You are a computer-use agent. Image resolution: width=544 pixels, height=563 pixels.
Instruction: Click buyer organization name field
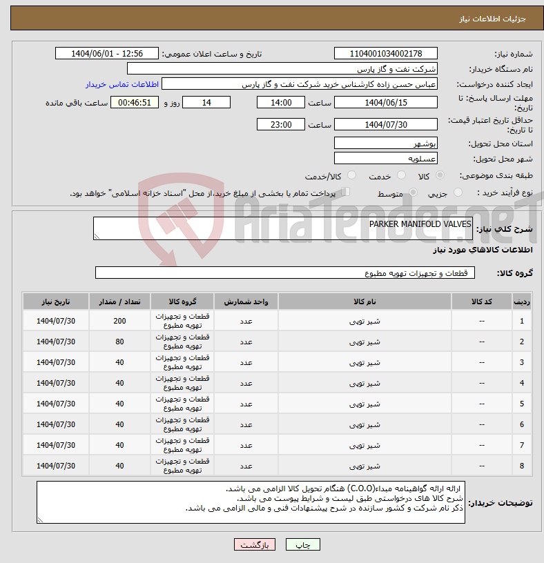[x=282, y=68]
